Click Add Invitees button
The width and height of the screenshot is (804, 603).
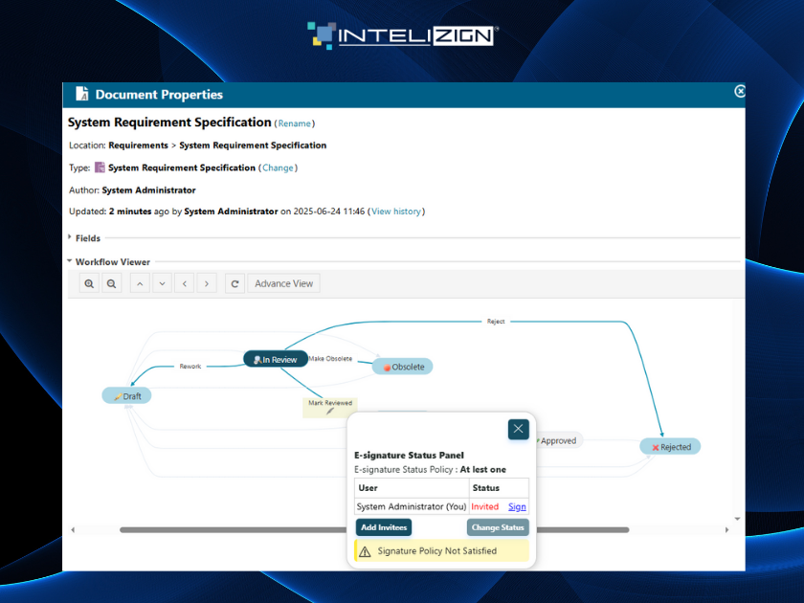tap(383, 527)
